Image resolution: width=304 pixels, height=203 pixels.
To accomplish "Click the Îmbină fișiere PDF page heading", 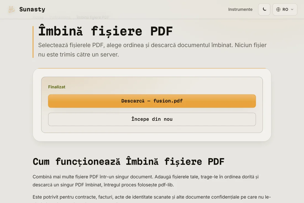I will [105, 31].
